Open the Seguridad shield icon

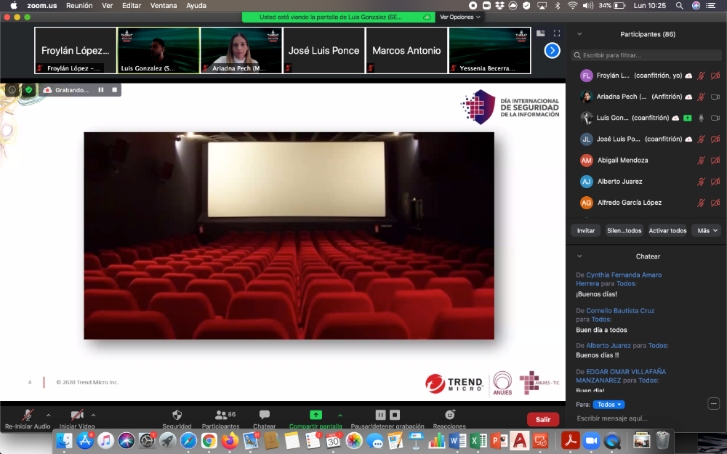[x=177, y=415]
